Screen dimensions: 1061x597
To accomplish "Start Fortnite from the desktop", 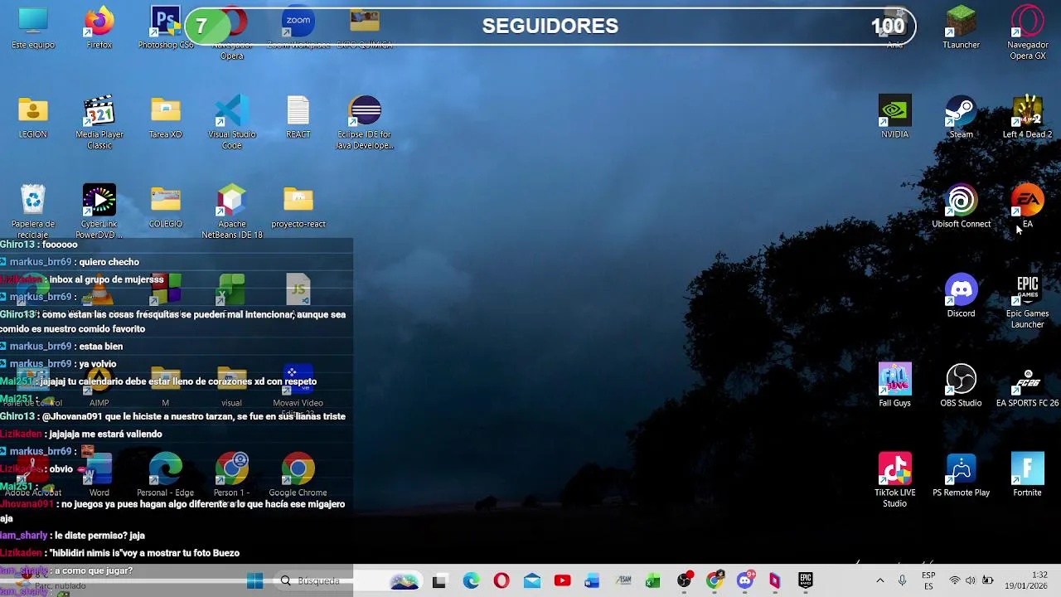I will tap(1028, 475).
